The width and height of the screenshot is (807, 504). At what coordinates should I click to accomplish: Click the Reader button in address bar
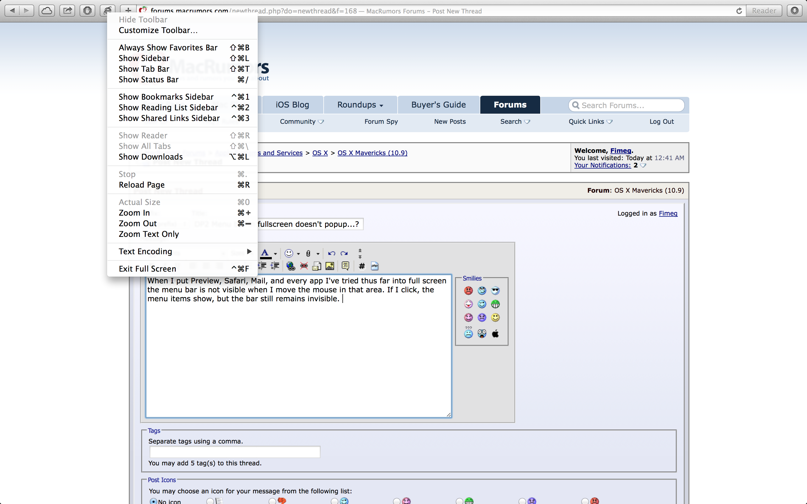764,11
